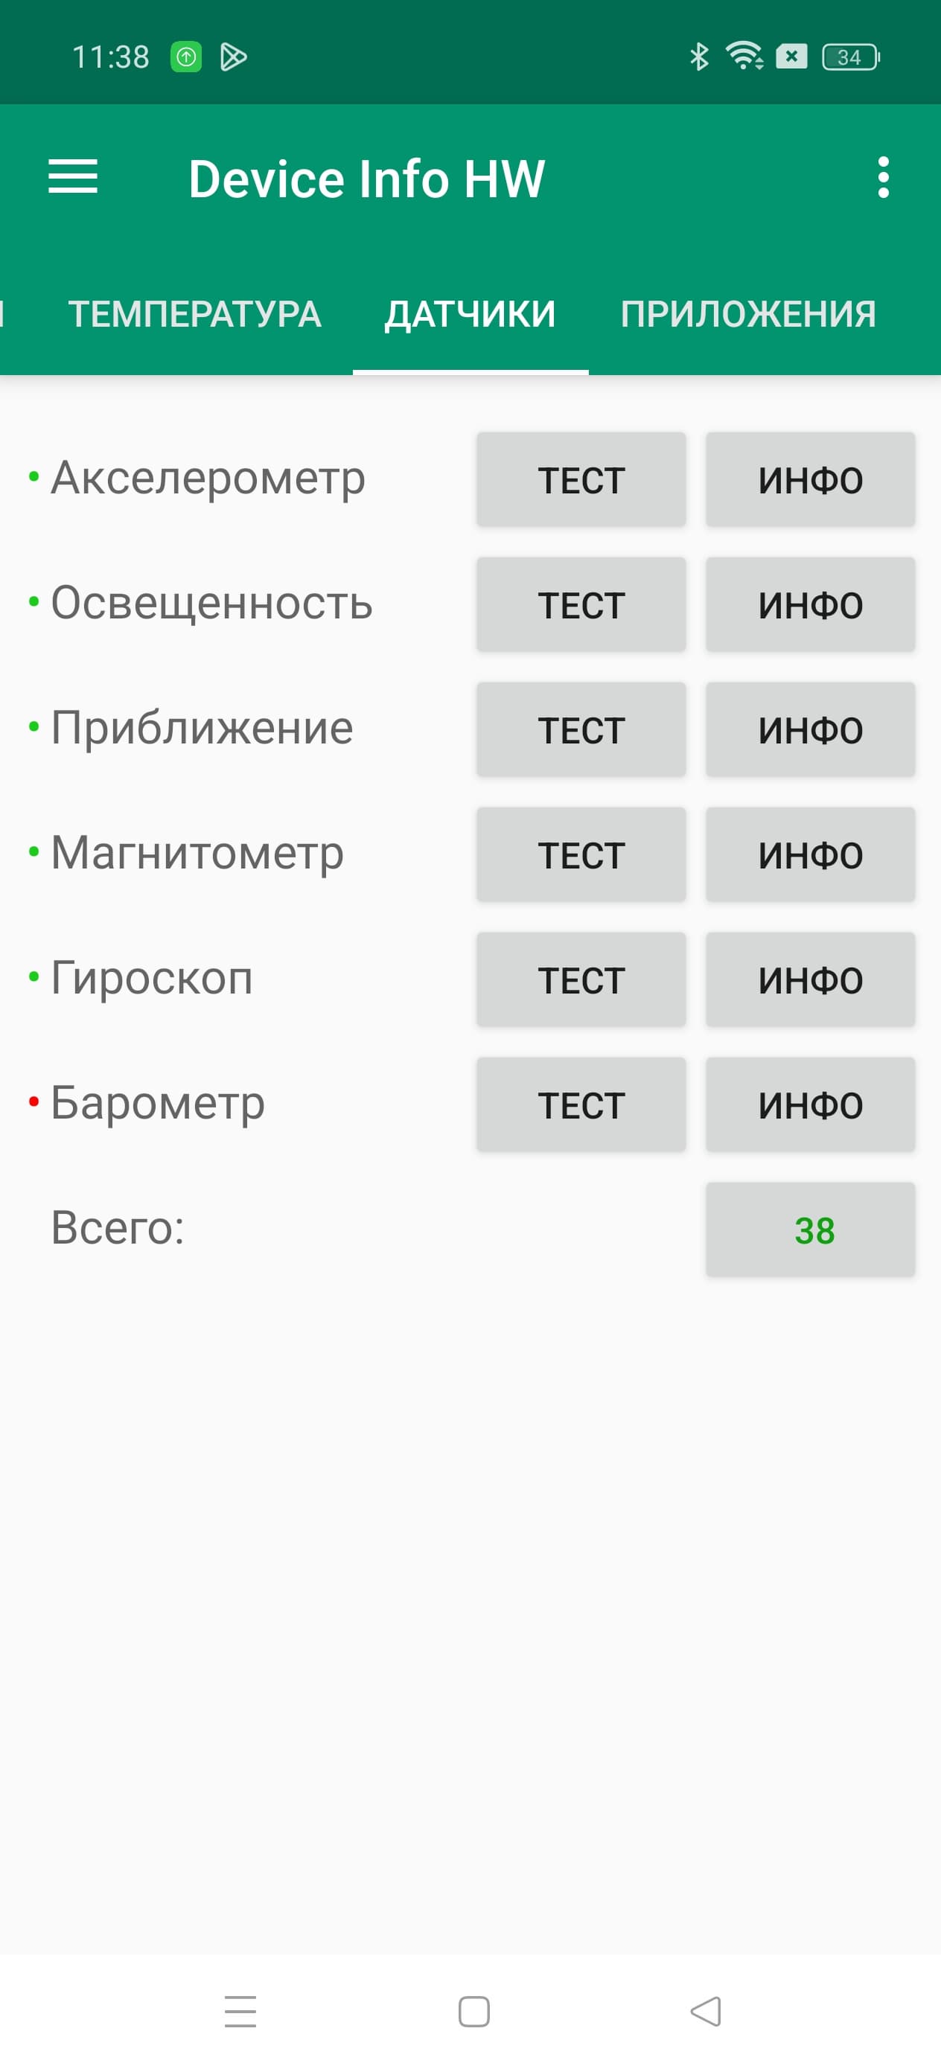This screenshot has width=941, height=2069.
Task: Start ТЕСТ for Гироскоп
Action: point(581,980)
